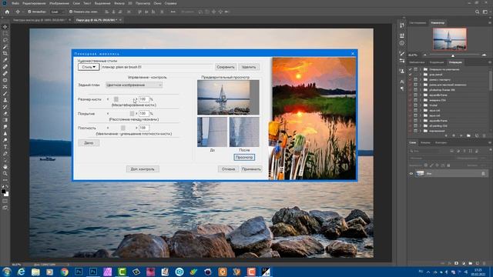The height and width of the screenshot is (277, 493).
Task: Click the Просмотр button under preview
Action: (244, 157)
